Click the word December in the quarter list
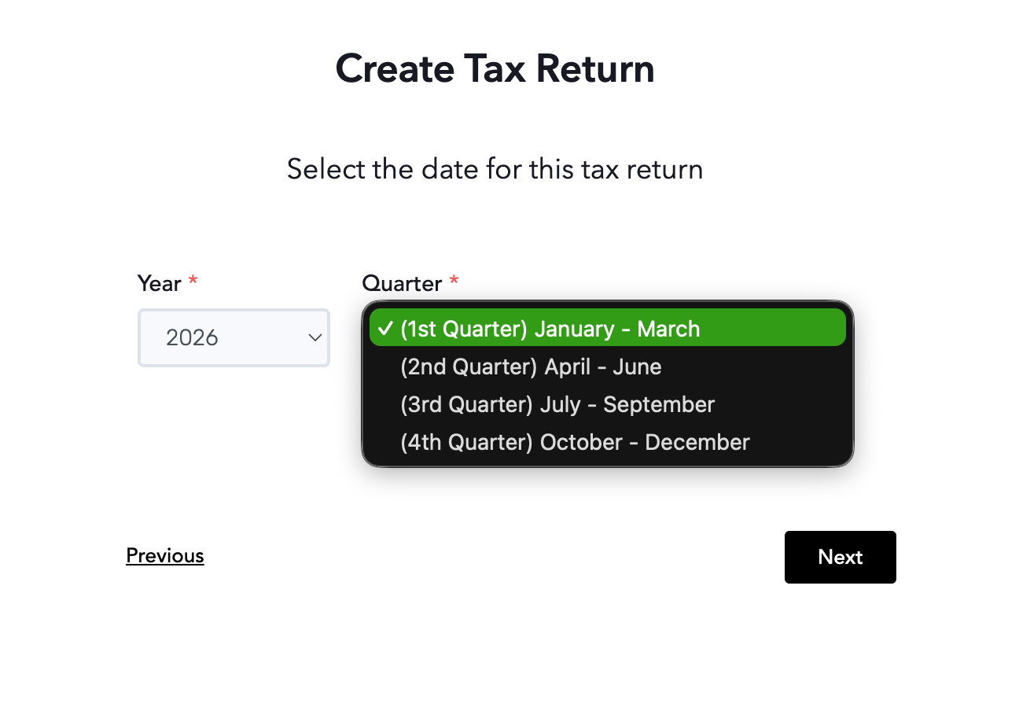This screenshot has height=722, width=1019. 697,442
